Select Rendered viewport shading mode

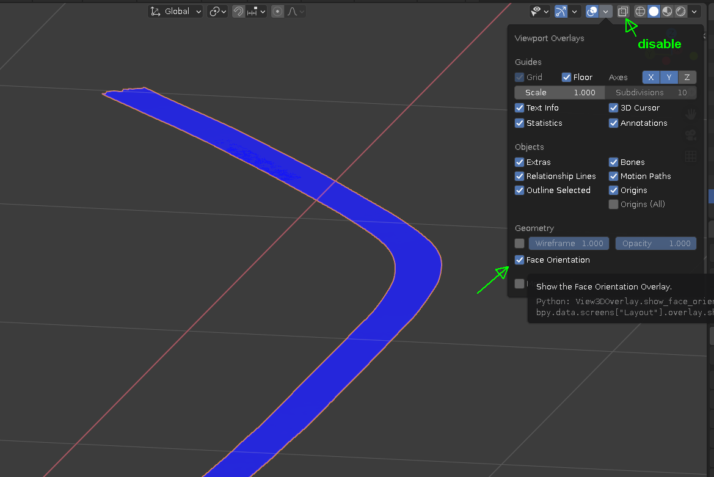pos(680,11)
